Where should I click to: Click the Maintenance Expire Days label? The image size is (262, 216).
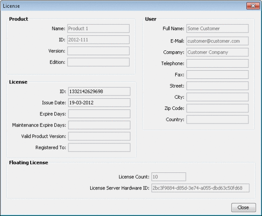(x=39, y=125)
